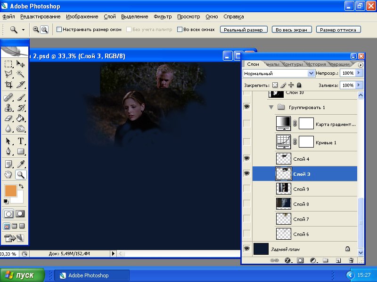Click the zoom out magnifier in the options bar

[44, 30]
